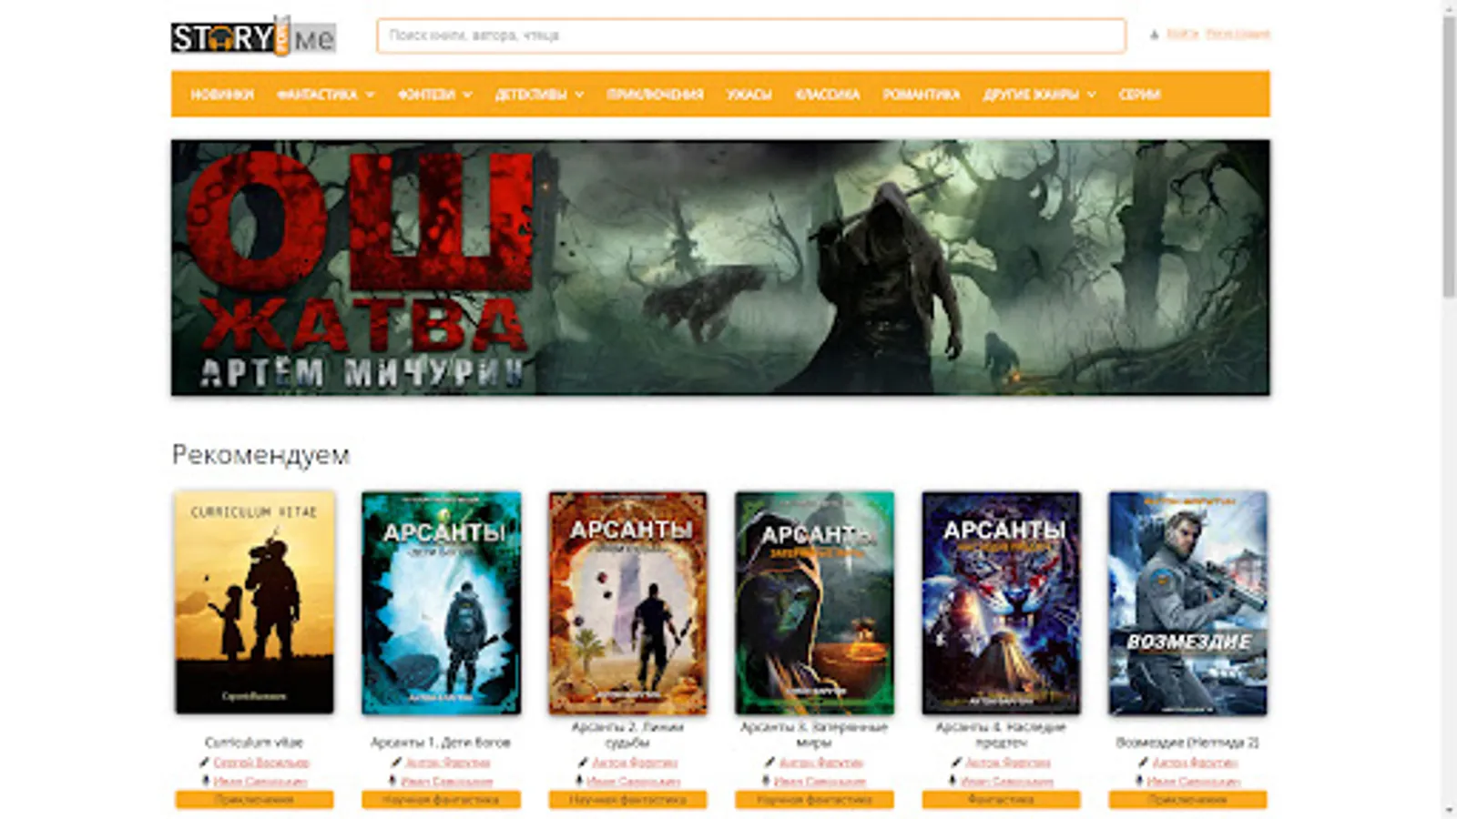Click the narrator microphone icon under Возмездие

tap(1139, 782)
